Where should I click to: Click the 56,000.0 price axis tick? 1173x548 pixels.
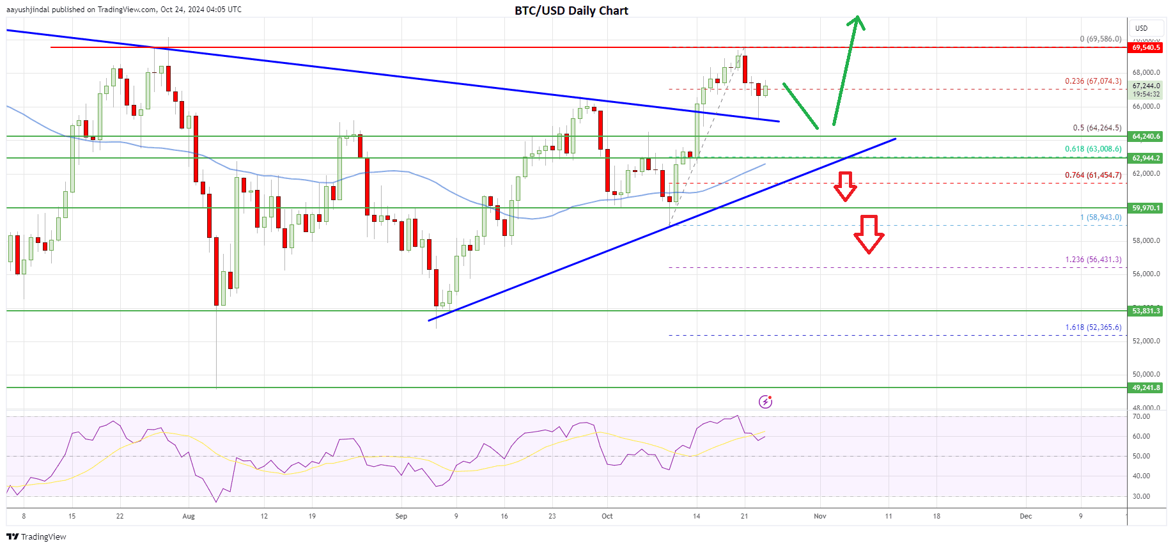[x=1146, y=274]
